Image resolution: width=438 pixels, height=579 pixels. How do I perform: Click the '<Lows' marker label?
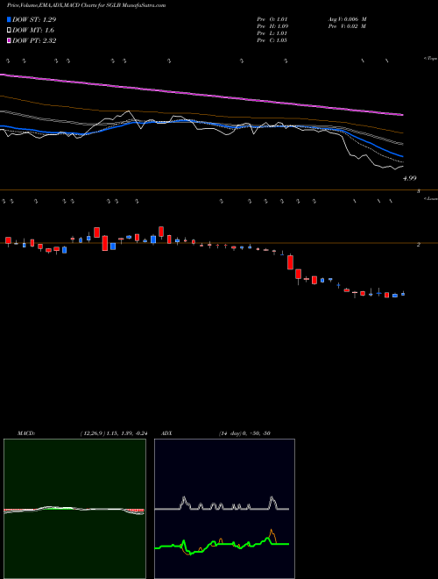click(430, 198)
